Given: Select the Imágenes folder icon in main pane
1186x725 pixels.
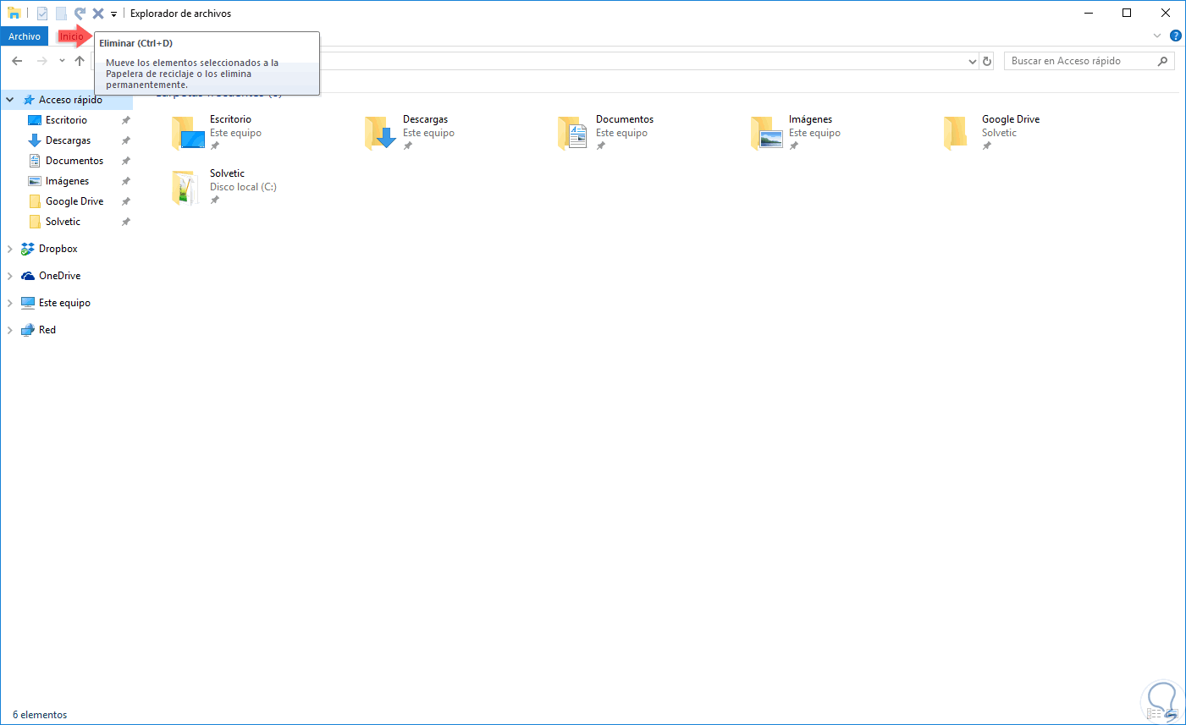Looking at the screenshot, I should pyautogui.click(x=767, y=133).
